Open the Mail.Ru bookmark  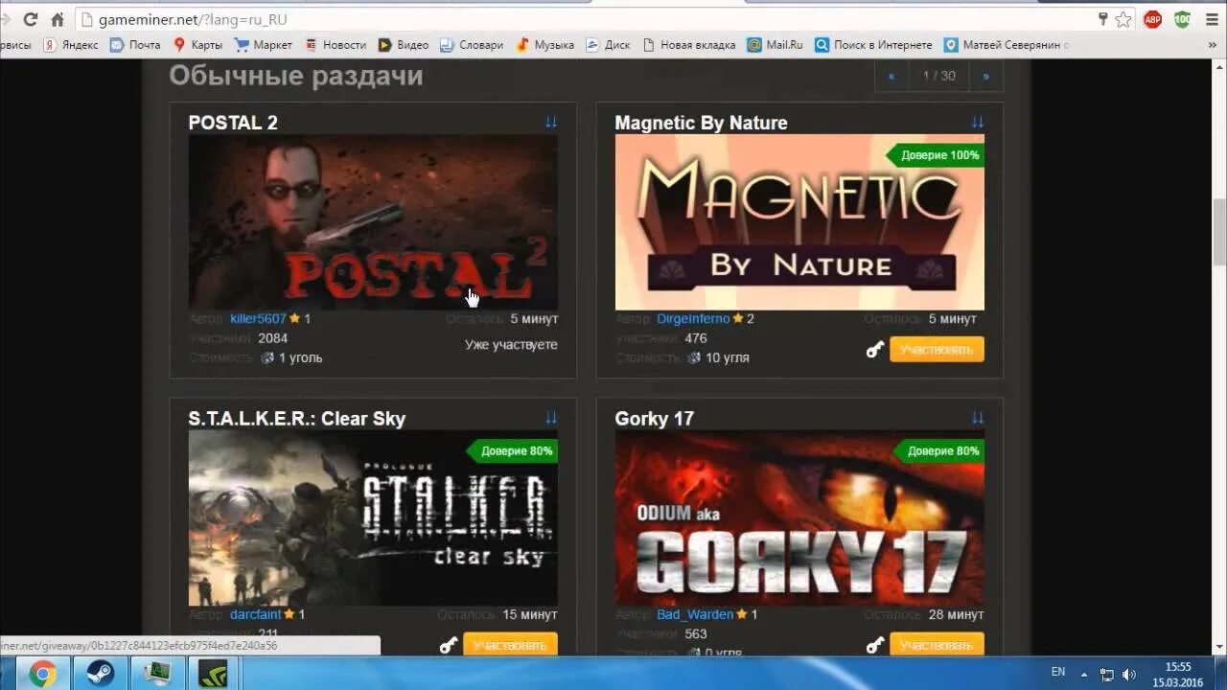pos(775,45)
